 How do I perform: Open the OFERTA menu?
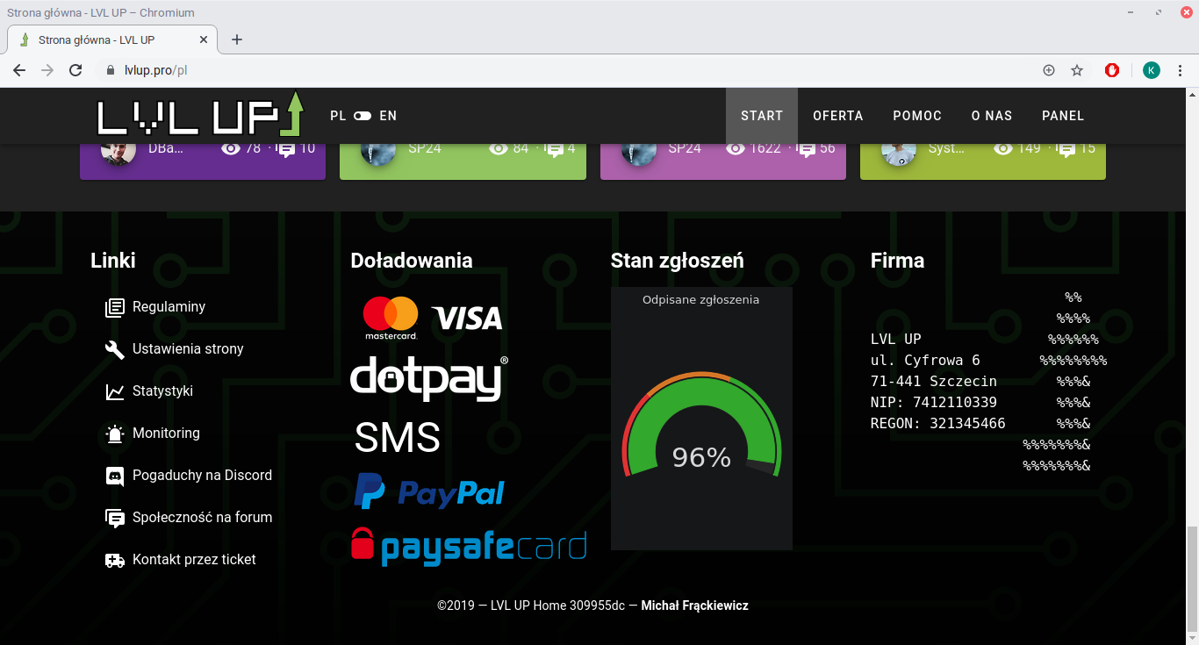(x=837, y=116)
